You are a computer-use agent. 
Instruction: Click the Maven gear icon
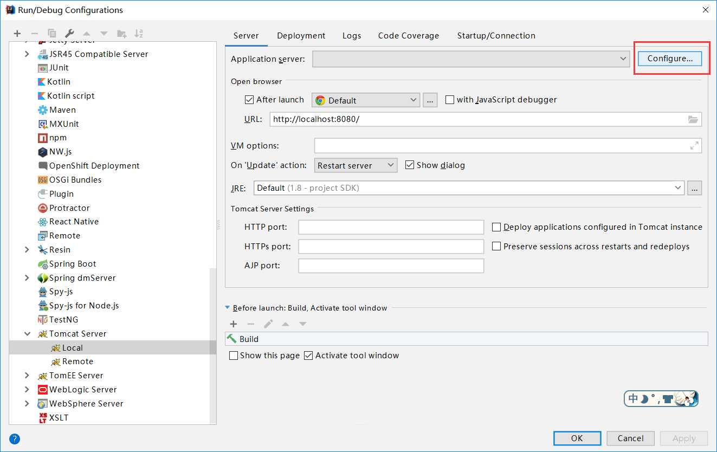[43, 110]
